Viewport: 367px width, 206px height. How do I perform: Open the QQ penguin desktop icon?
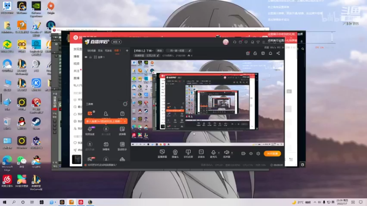(22, 124)
